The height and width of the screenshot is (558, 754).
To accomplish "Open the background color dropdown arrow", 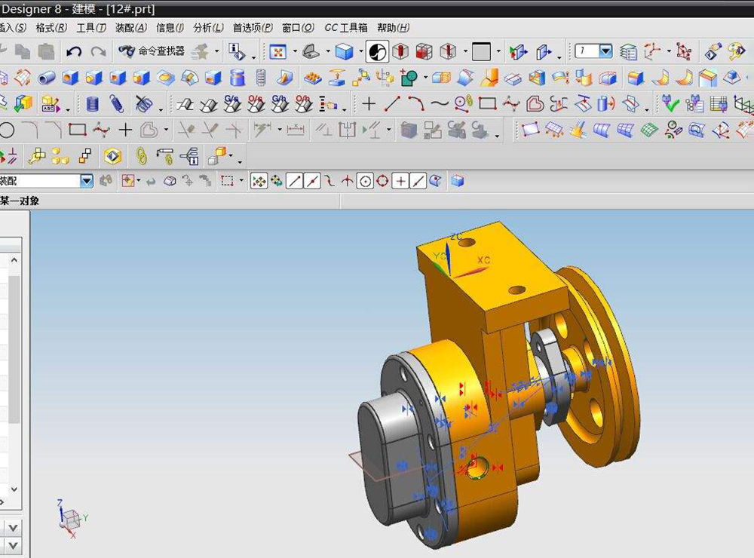I will click(498, 51).
